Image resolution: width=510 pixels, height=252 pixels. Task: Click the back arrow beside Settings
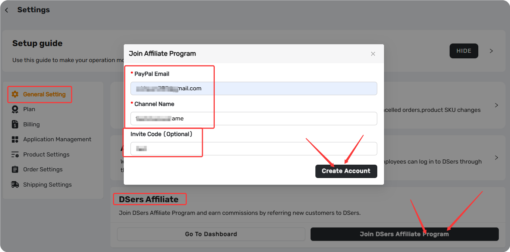pos(6,10)
